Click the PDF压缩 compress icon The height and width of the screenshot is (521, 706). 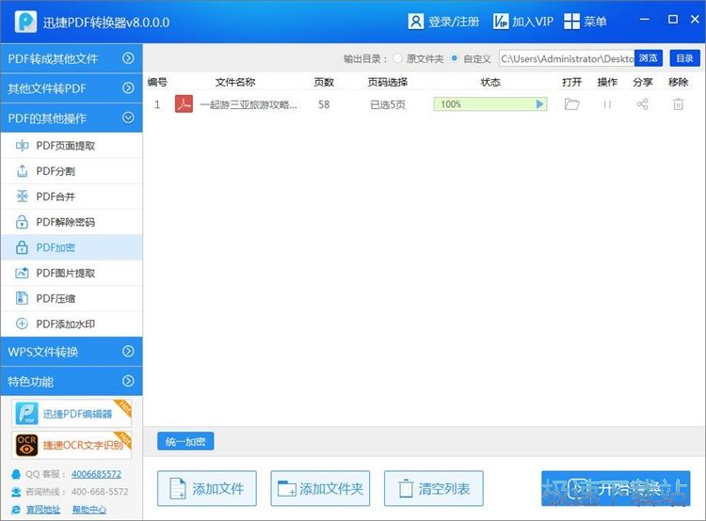coord(22,298)
